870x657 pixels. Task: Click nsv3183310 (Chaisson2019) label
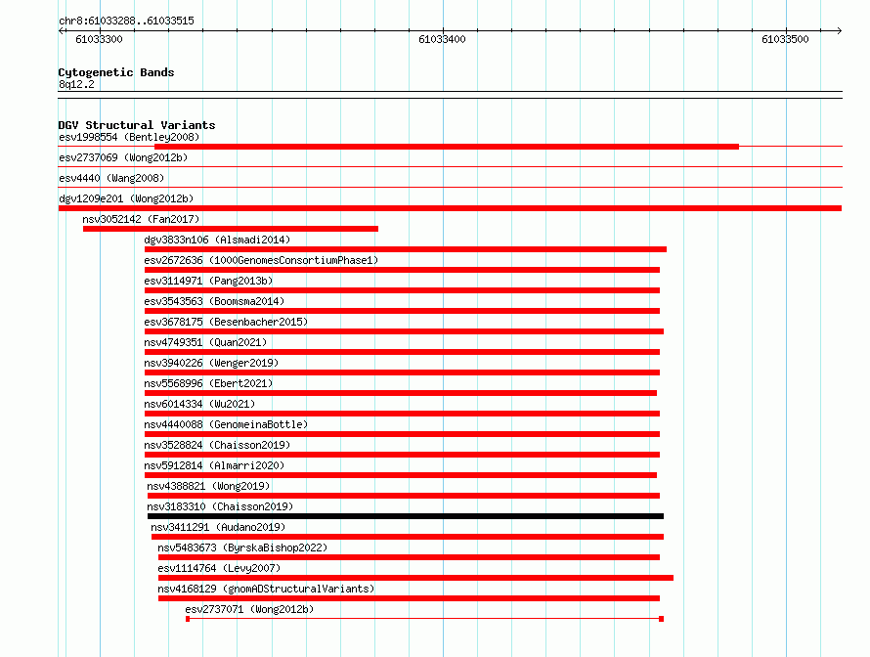tap(220, 506)
